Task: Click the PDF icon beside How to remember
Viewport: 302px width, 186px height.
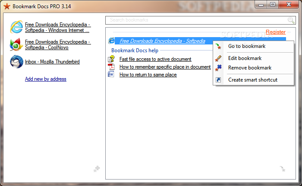Action: coord(111,67)
